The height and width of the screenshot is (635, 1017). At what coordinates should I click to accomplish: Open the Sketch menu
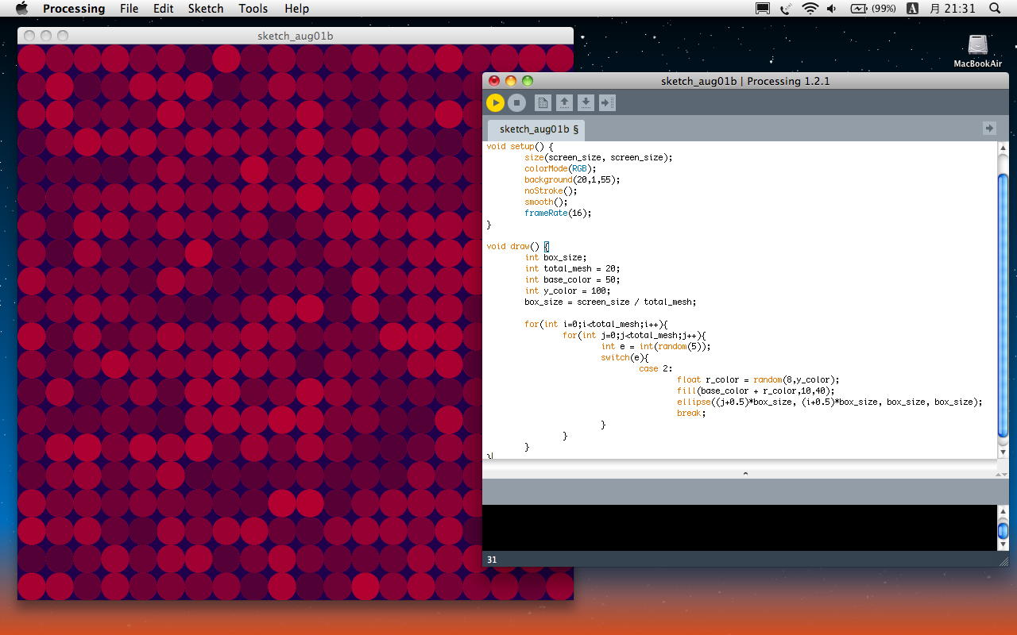[205, 9]
